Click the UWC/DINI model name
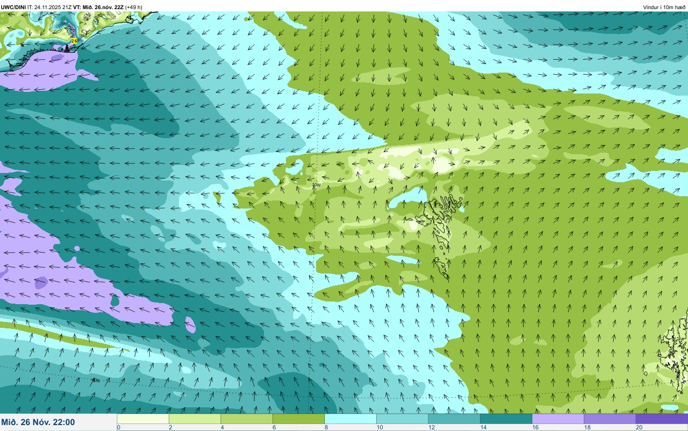The image size is (688, 431). pyautogui.click(x=13, y=7)
